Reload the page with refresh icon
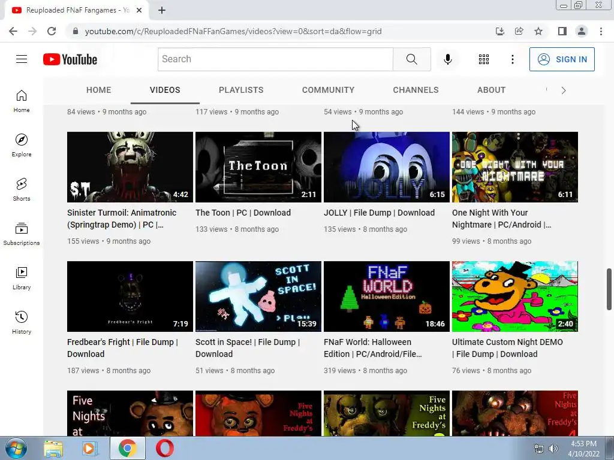This screenshot has height=460, width=614. [x=52, y=31]
